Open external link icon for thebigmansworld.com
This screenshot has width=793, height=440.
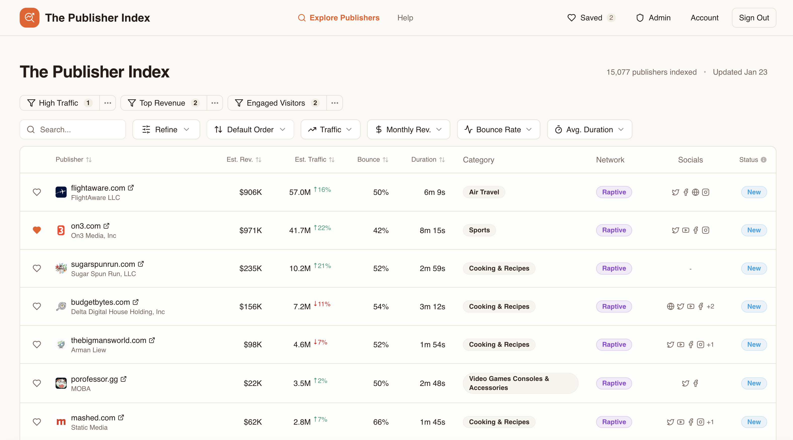coord(152,340)
